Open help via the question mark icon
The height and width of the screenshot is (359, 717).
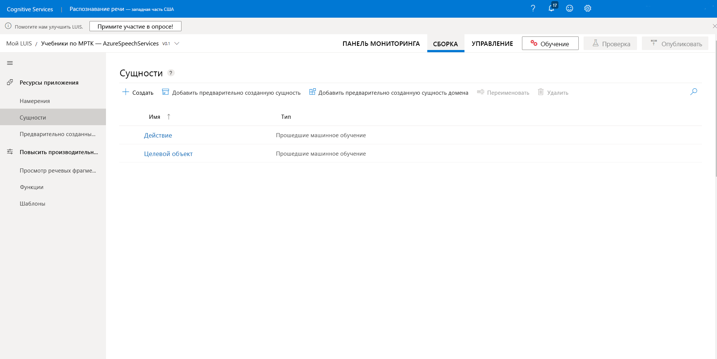[x=532, y=8]
